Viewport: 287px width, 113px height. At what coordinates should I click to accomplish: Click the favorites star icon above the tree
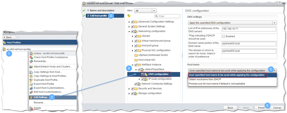[x=129, y=16]
